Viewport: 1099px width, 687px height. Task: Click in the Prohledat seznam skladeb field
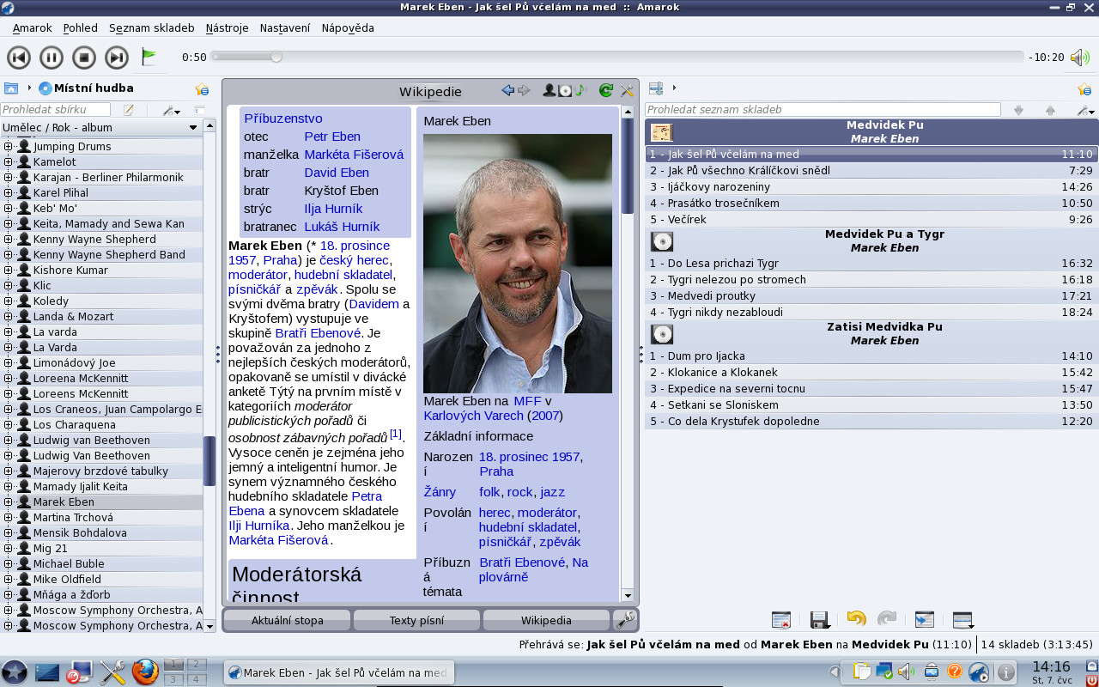[823, 110]
